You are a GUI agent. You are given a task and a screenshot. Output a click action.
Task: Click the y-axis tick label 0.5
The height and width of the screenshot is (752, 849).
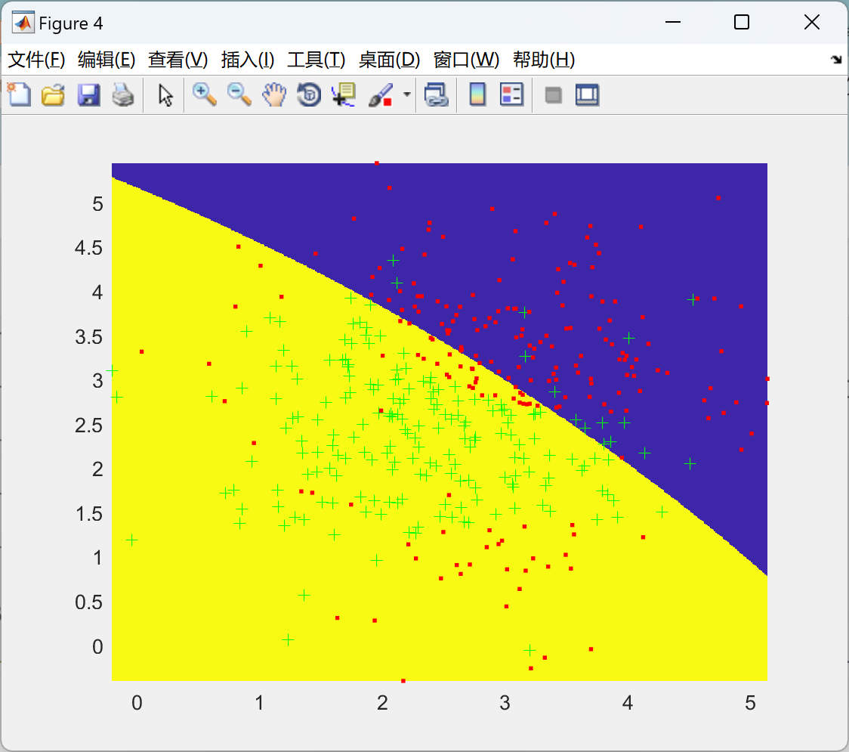88,602
